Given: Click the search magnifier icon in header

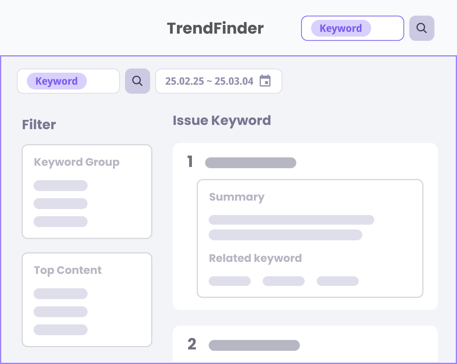Looking at the screenshot, I should (x=422, y=28).
